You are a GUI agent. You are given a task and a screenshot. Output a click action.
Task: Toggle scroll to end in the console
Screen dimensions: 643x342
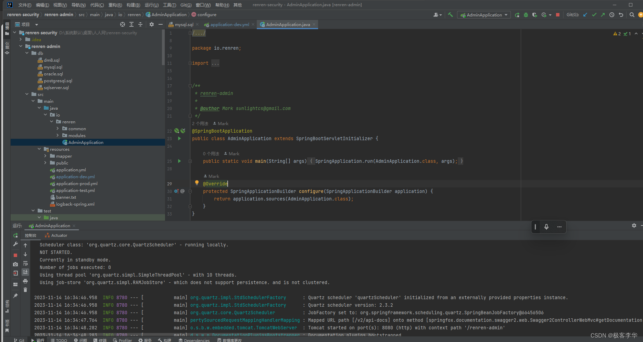coord(25,272)
